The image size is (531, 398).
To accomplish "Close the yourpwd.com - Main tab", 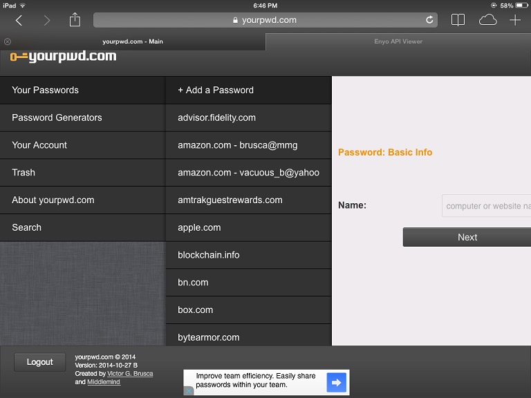I will click(x=8, y=41).
